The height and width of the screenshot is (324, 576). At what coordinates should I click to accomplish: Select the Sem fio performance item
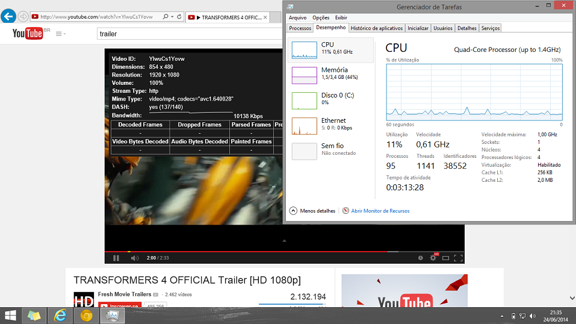pyautogui.click(x=330, y=151)
